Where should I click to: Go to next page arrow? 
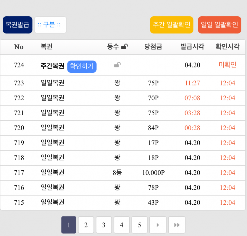tap(158, 225)
